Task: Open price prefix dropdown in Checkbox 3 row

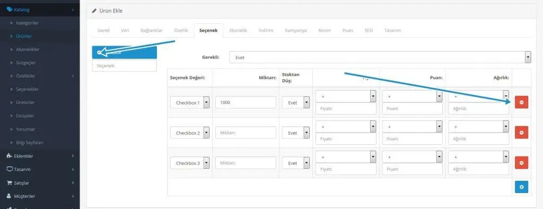Action: click(x=346, y=156)
